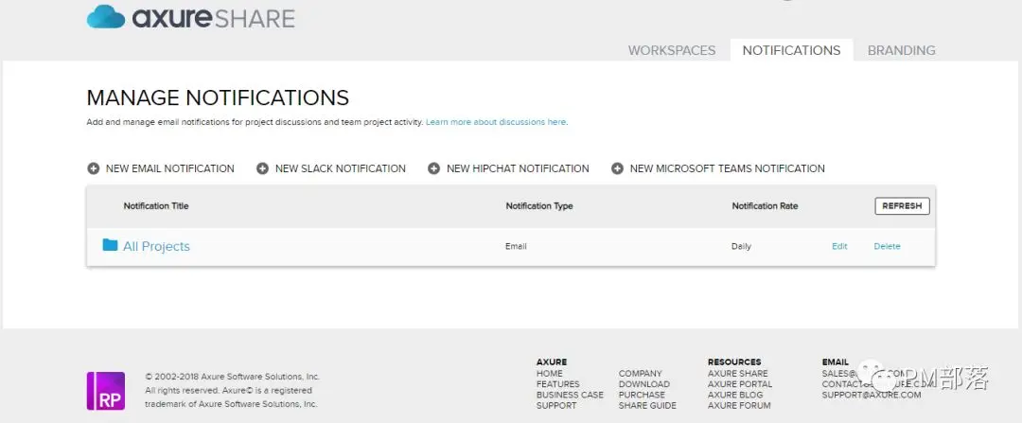Open footer Purchase link
This screenshot has width=1022, height=423.
[642, 395]
